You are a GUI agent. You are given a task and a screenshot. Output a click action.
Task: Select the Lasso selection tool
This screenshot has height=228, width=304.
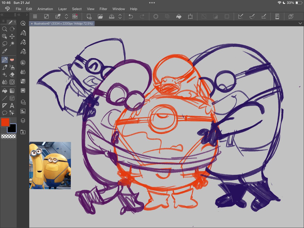click(4, 44)
